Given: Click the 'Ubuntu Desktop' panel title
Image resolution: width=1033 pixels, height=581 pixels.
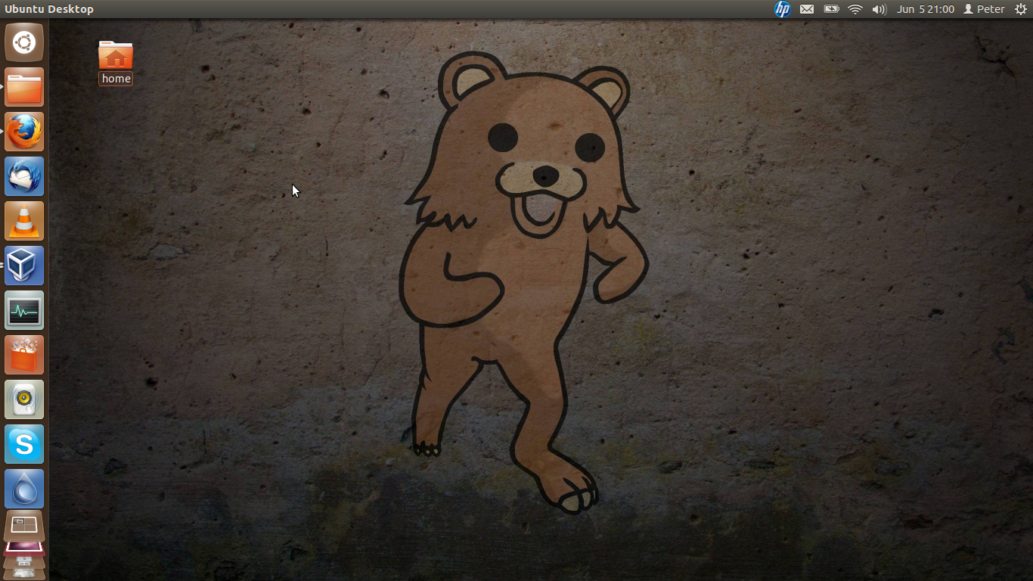Looking at the screenshot, I should click(x=49, y=9).
